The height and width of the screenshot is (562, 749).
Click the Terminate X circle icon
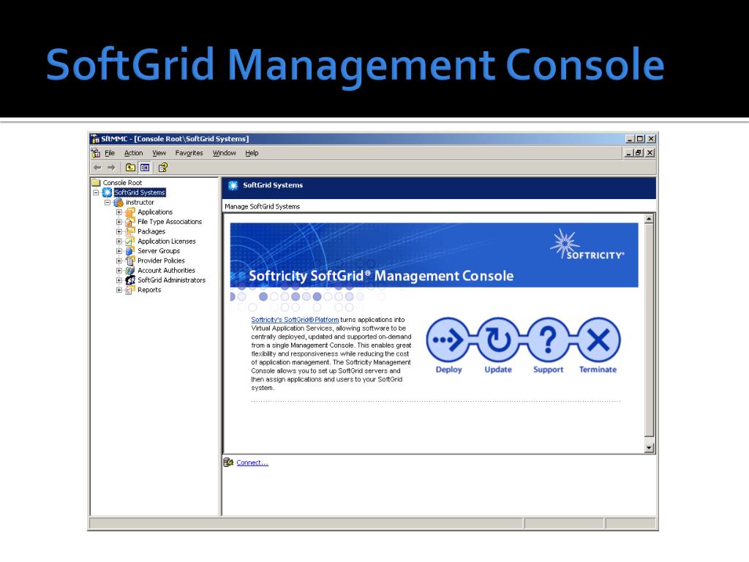(x=598, y=340)
